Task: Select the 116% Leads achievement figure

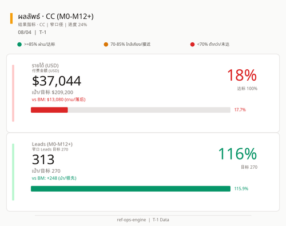Action: (x=237, y=154)
